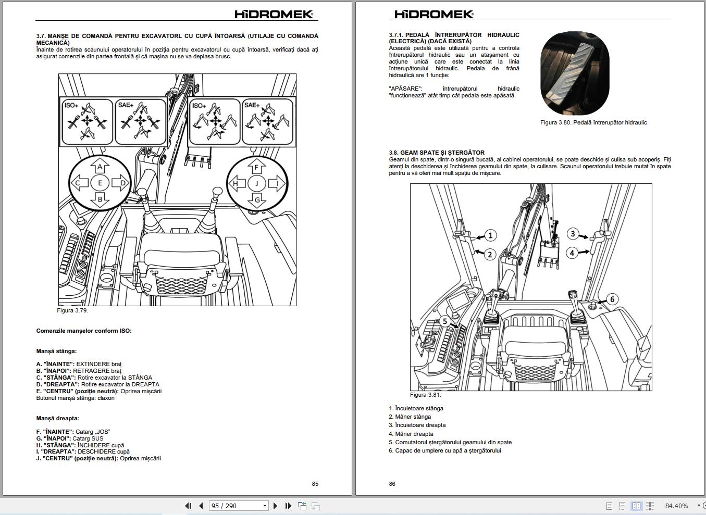Go to the first page
The height and width of the screenshot is (515, 706).
click(188, 506)
